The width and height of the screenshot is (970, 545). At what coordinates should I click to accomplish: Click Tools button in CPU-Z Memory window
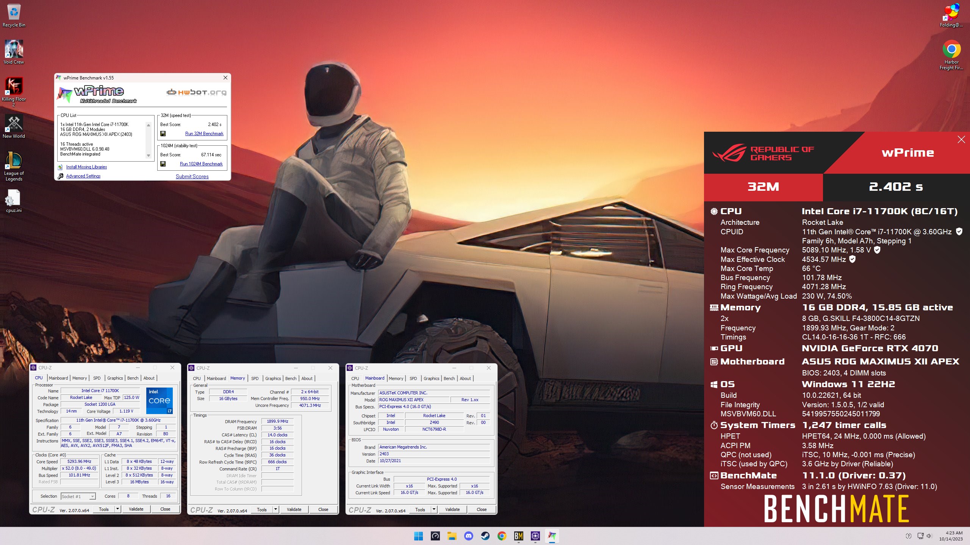click(x=262, y=509)
